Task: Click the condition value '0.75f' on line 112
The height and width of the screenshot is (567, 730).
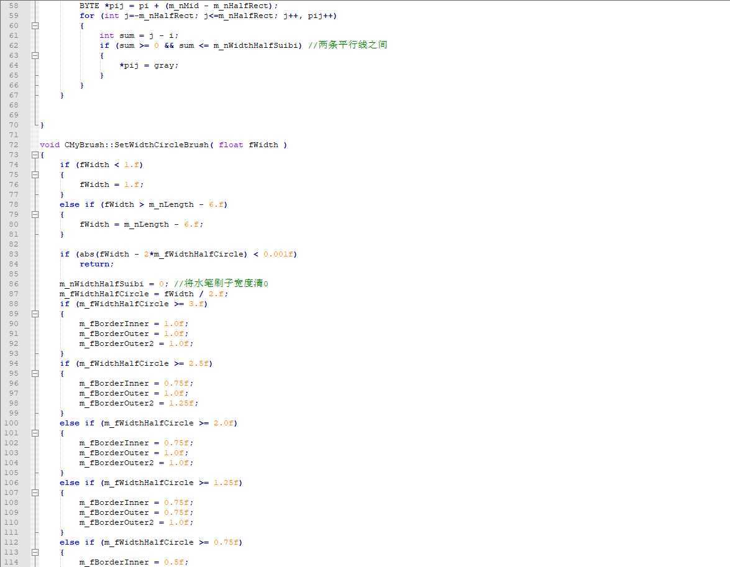Action: 226,542
